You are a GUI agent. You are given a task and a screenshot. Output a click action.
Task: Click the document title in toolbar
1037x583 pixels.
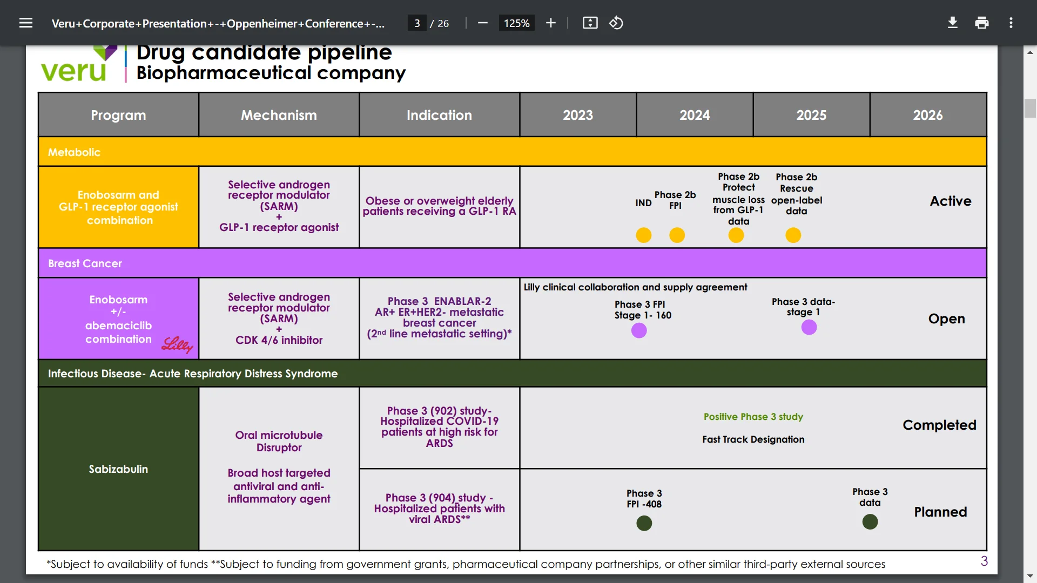coord(218,23)
